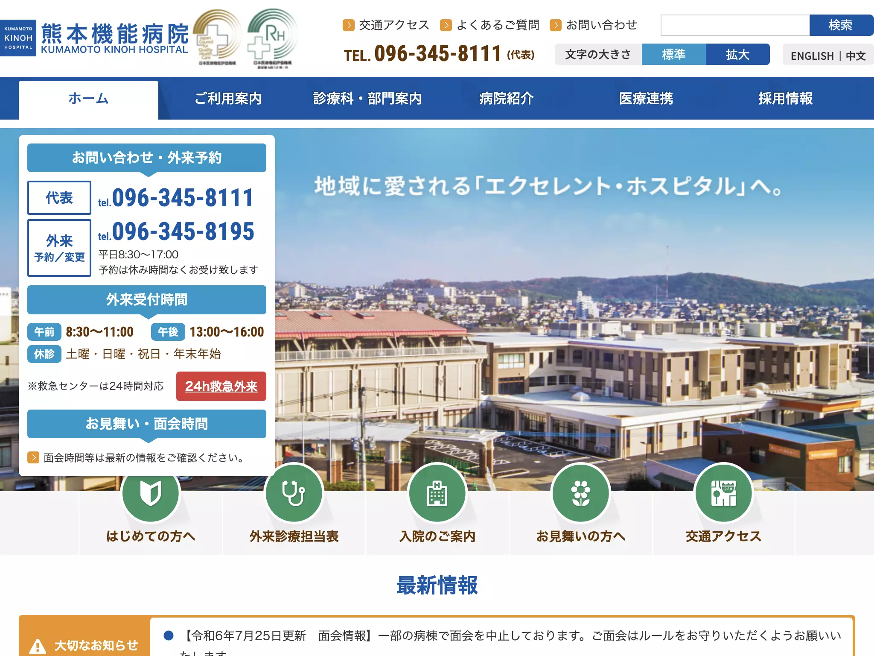Open the ご利用案内 navigation menu
This screenshot has height=656, width=874.
tap(228, 99)
